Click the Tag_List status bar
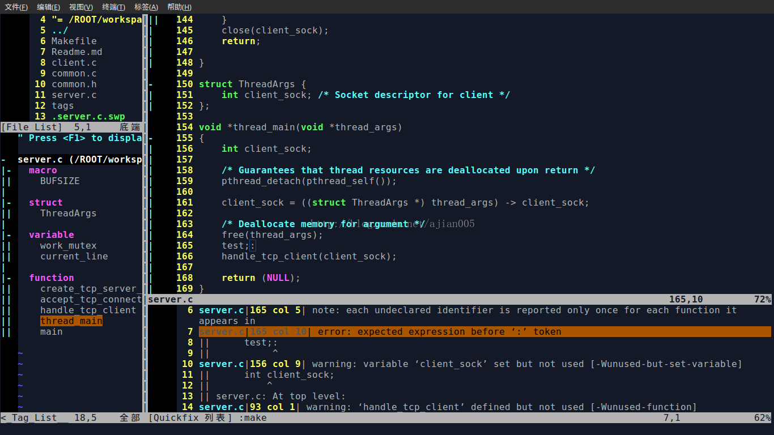 [71, 418]
